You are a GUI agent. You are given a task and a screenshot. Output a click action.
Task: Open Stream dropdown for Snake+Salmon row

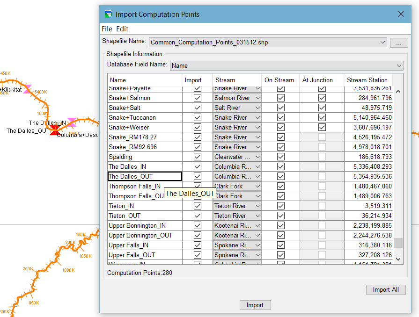(x=257, y=98)
